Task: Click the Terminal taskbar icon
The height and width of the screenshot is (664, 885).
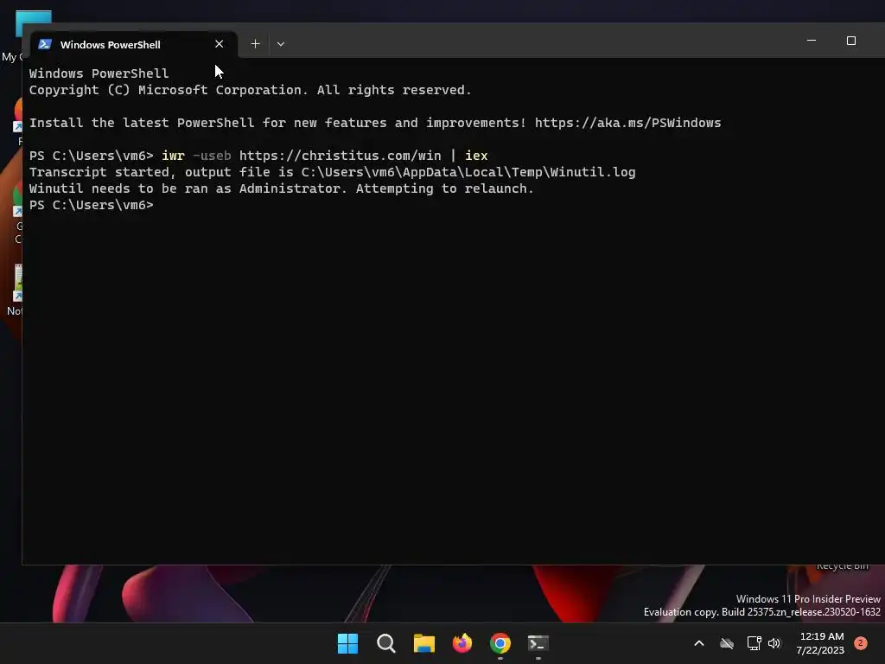Action: coord(538,643)
